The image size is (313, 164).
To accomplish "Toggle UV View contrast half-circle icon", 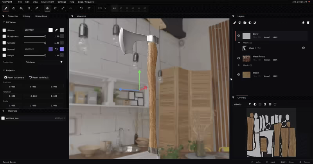I will point(255,104).
